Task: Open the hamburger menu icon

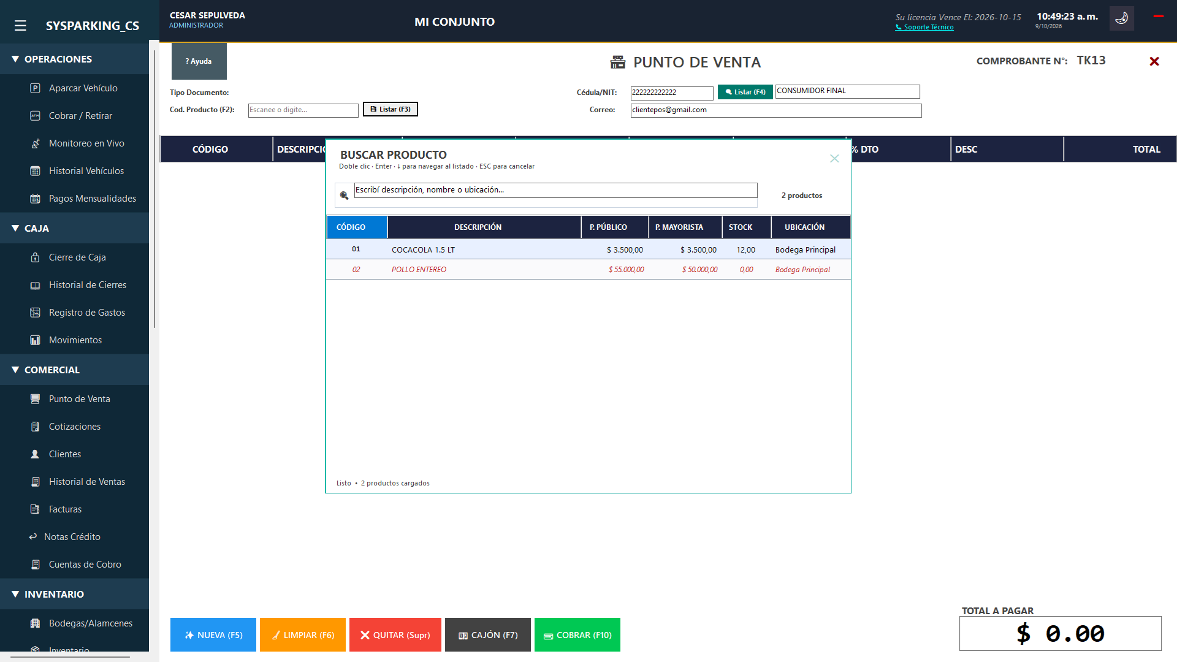Action: [x=20, y=26]
